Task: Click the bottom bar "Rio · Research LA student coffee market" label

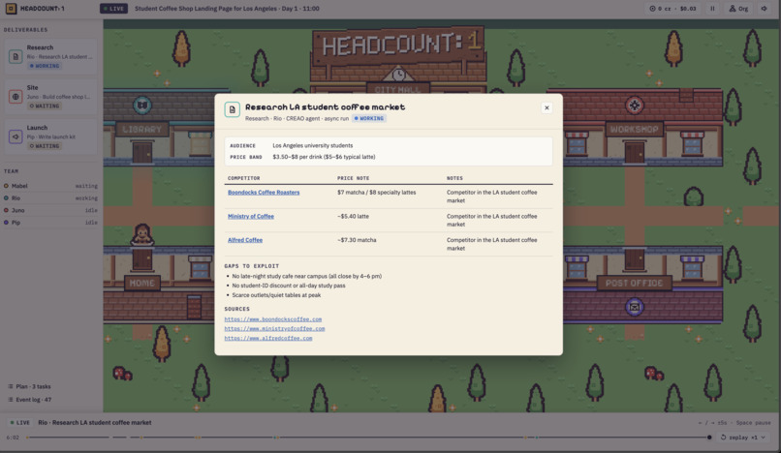Action: click(95, 423)
